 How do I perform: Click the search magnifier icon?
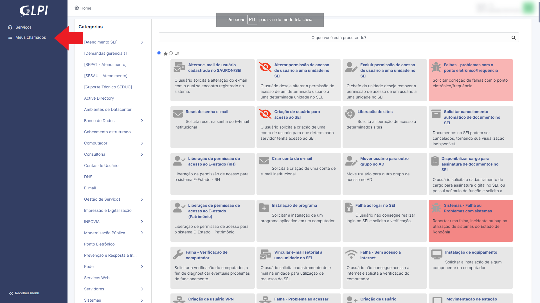point(513,38)
